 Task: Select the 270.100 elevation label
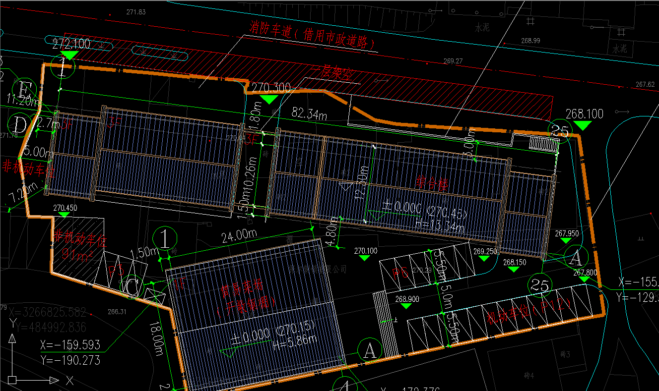pyautogui.click(x=366, y=251)
